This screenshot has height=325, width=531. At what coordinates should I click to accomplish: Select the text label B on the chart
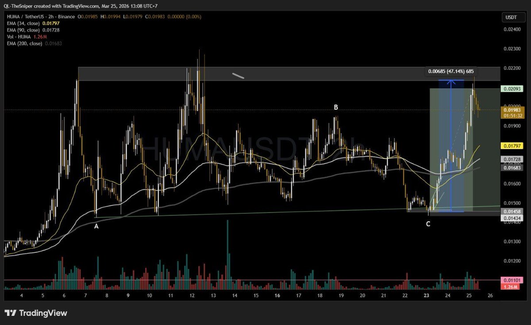pos(336,107)
